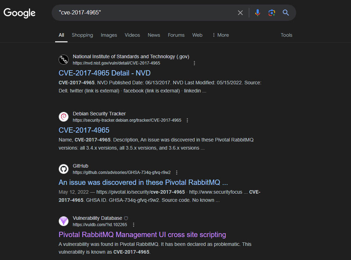Image resolution: width=351 pixels, height=260 pixels.
Task: Switch to the News tab
Action: click(154, 35)
